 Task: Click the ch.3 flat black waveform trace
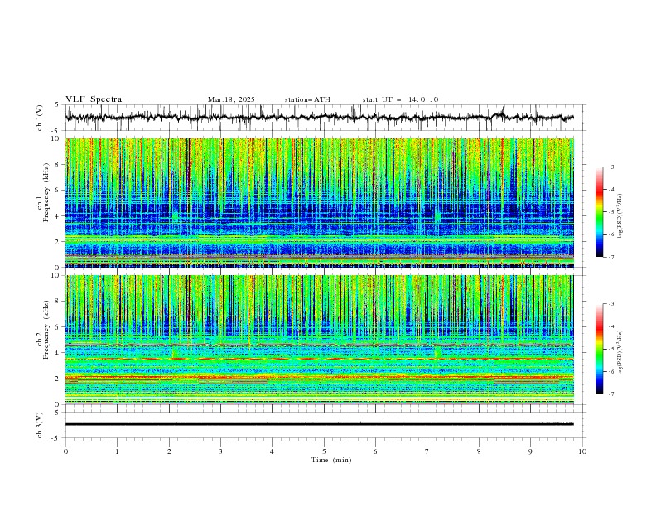pyautogui.click(x=319, y=424)
